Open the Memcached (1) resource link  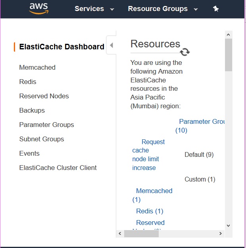pos(154,191)
